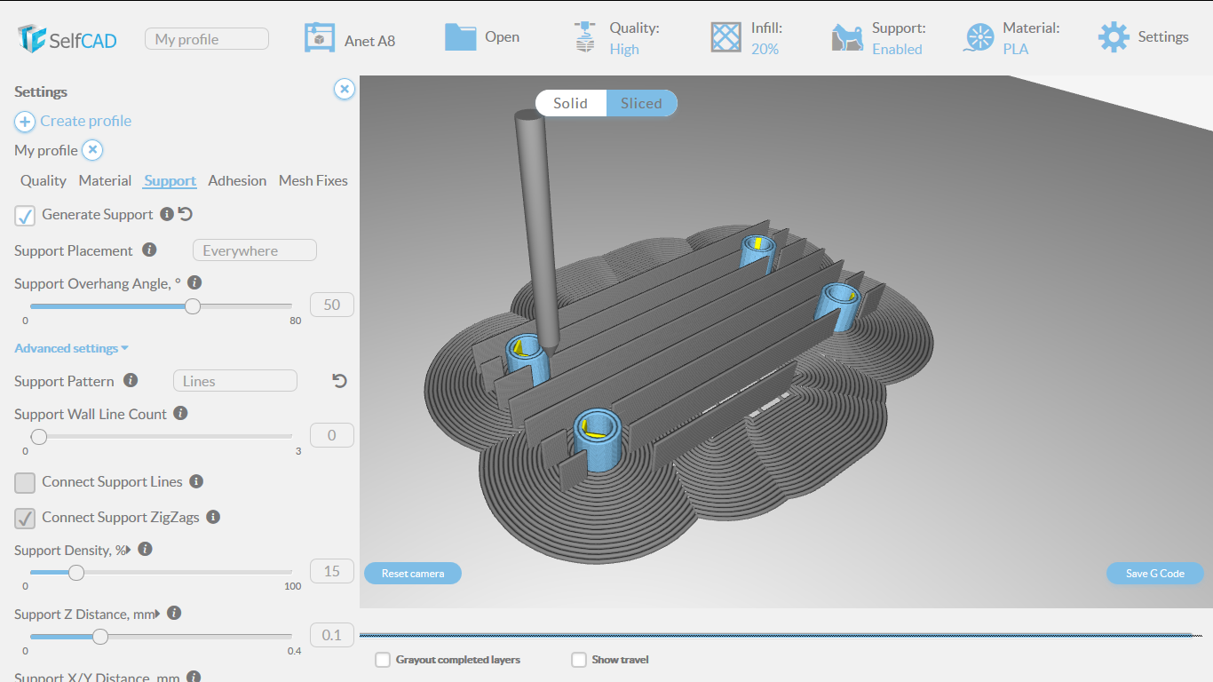Click the Support Wall Line Count slider handle

(x=39, y=436)
